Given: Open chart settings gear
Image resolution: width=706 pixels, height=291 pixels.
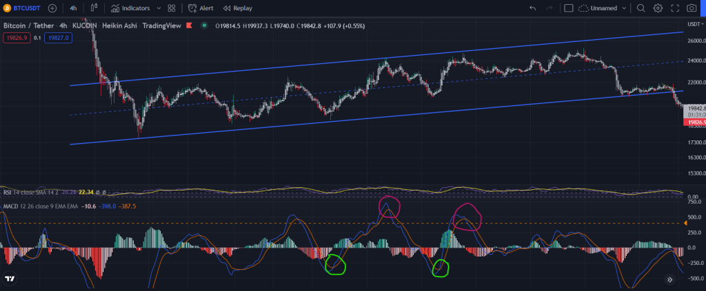Looking at the screenshot, I should [658, 8].
